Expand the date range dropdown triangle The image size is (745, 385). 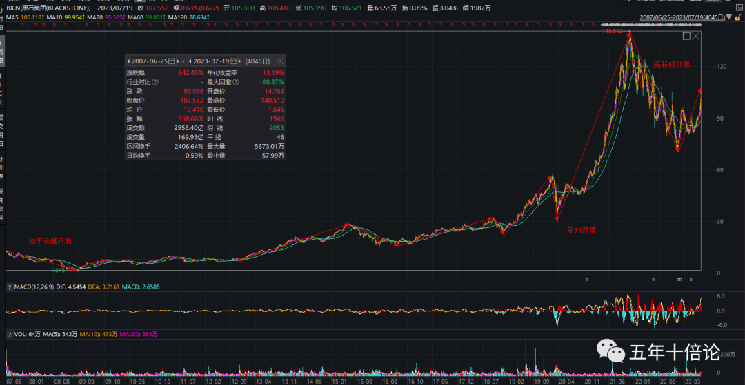pyautogui.click(x=729, y=17)
